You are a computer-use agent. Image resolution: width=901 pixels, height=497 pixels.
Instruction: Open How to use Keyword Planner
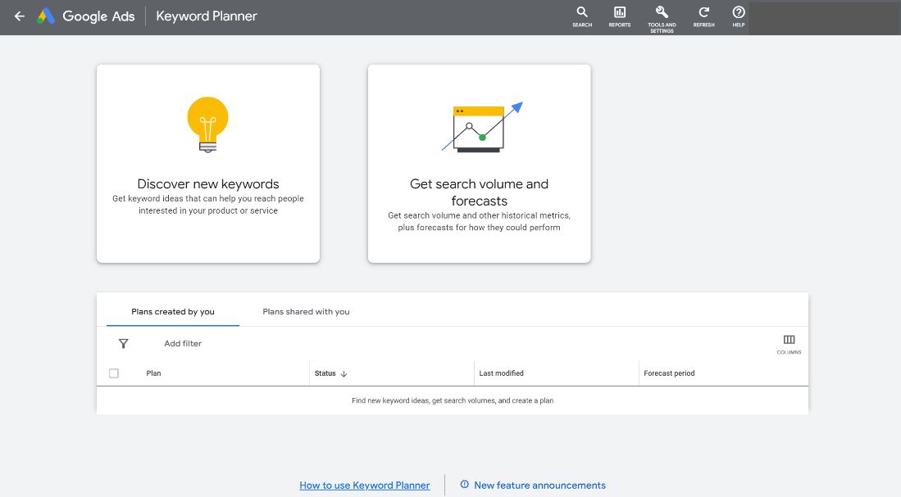[x=364, y=485]
